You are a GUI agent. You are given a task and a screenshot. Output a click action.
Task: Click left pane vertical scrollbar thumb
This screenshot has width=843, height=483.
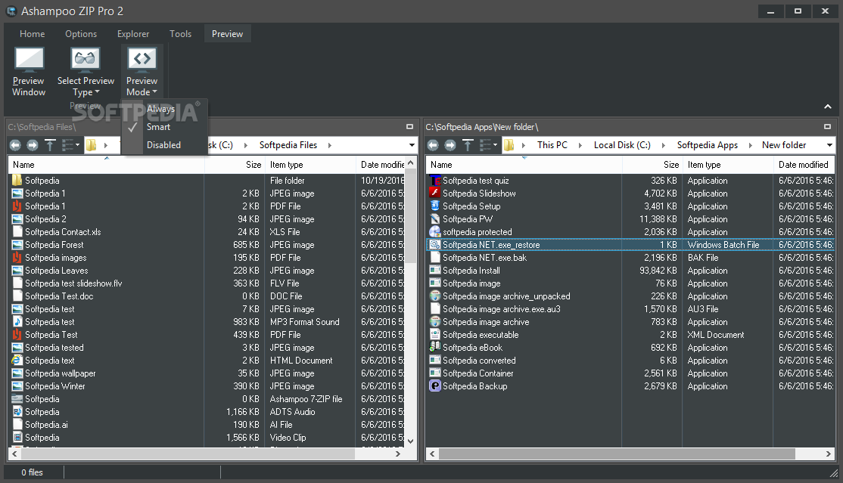(411, 215)
